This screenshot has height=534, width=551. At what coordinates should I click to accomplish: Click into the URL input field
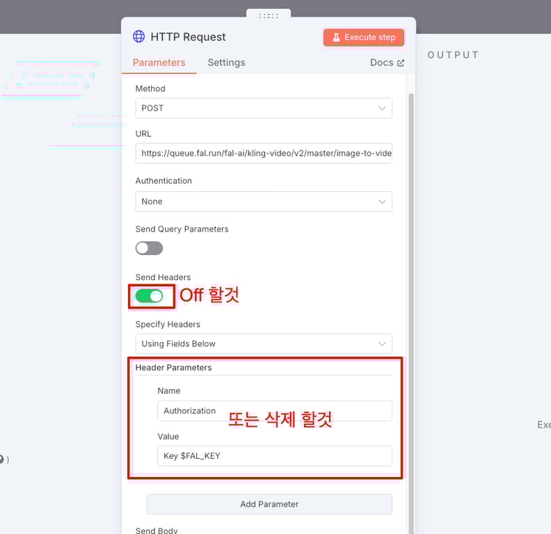click(264, 153)
